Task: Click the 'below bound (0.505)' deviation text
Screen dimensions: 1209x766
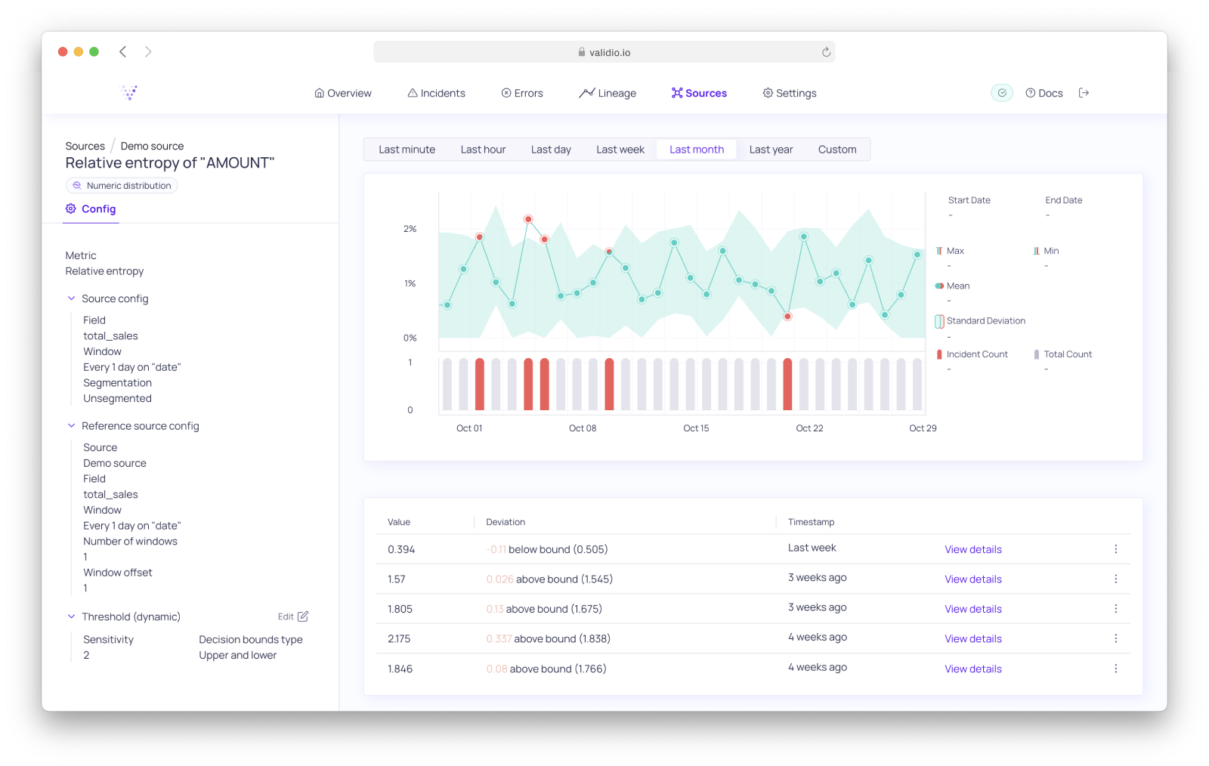Action: (x=558, y=549)
